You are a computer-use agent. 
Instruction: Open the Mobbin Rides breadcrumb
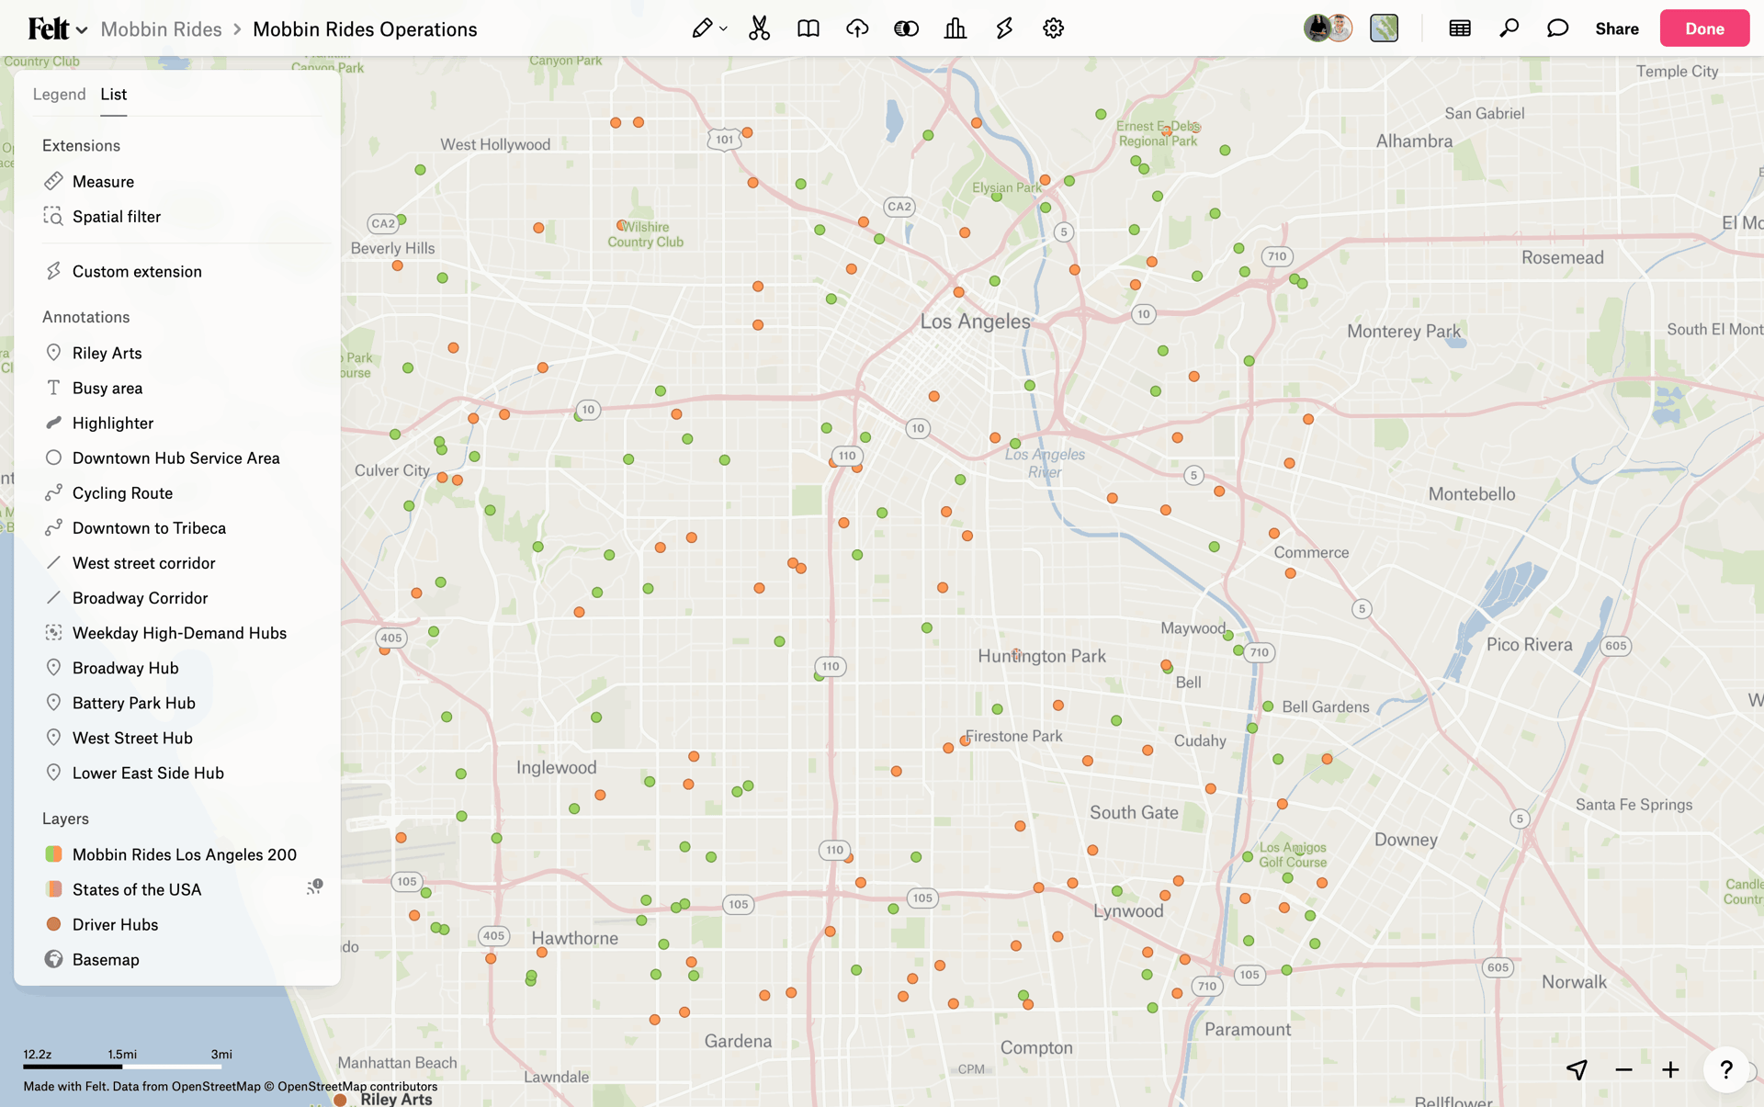coord(161,28)
